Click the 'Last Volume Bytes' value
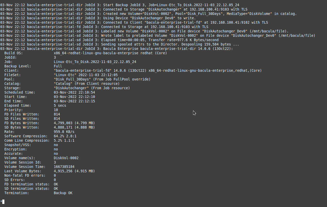This screenshot has height=207, width=327. coord(74,171)
